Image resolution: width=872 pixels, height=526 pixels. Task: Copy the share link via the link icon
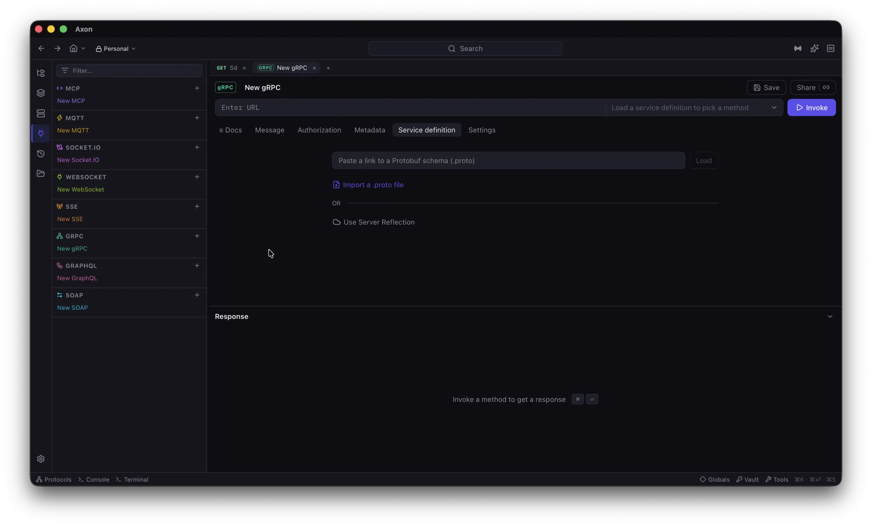(x=826, y=87)
